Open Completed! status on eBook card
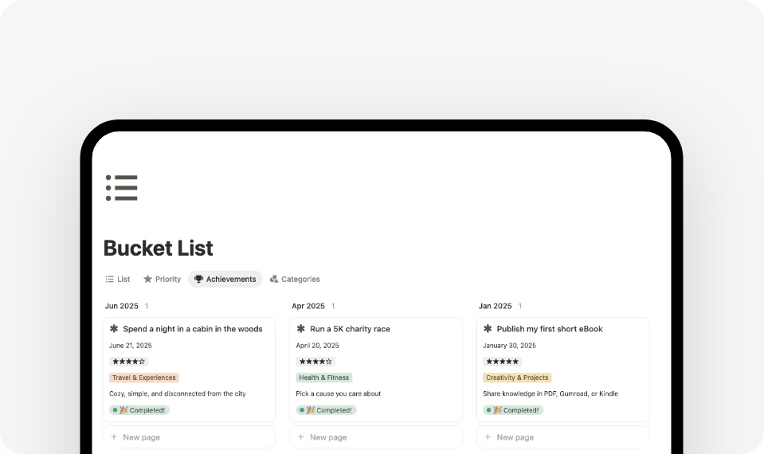Image resolution: width=764 pixels, height=454 pixels. [x=513, y=410]
